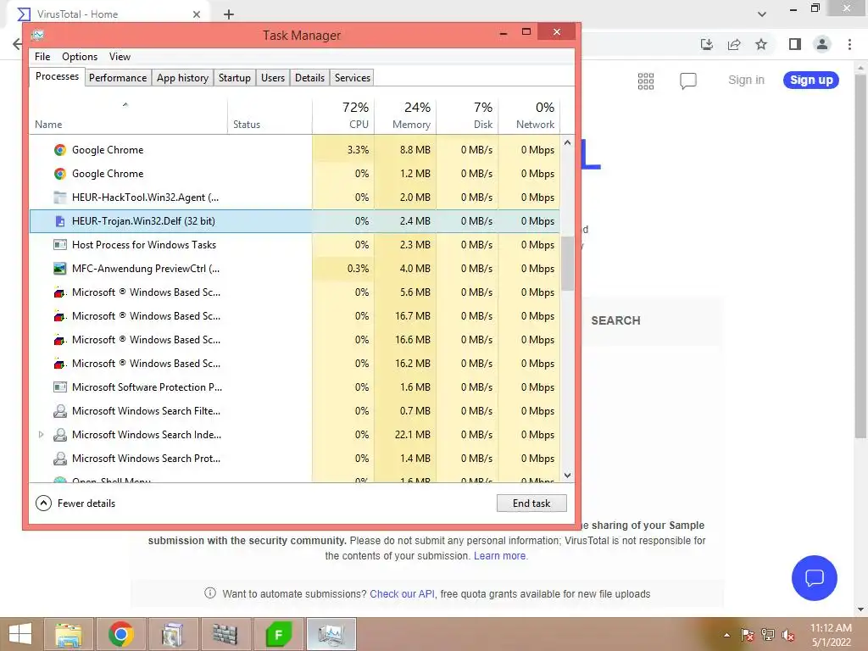Click the Microsoft Windows Search Filter icon

60,411
